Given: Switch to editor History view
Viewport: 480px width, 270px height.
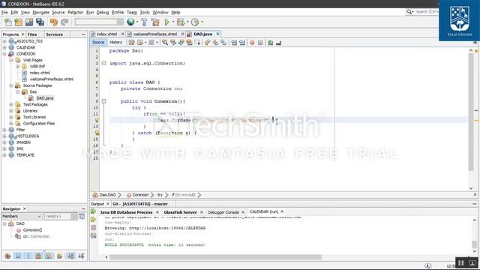Looking at the screenshot, I should (115, 42).
